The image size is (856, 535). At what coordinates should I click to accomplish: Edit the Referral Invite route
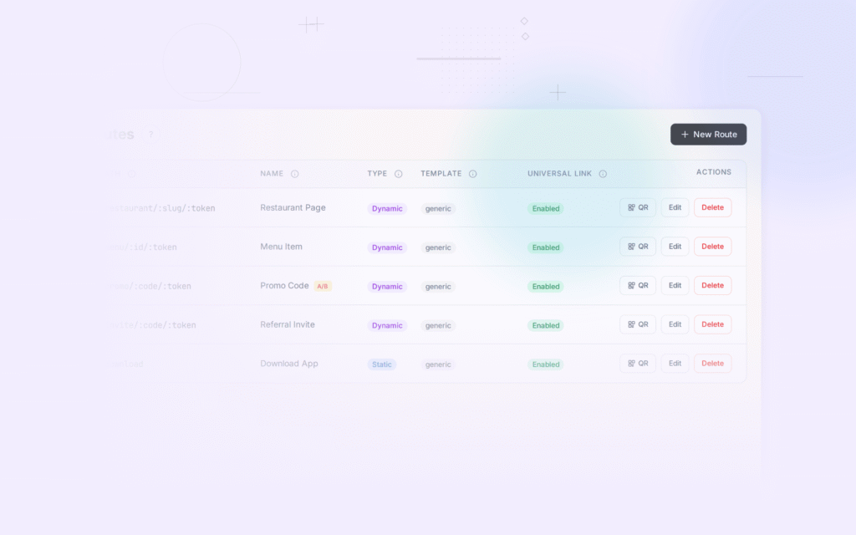coord(675,324)
